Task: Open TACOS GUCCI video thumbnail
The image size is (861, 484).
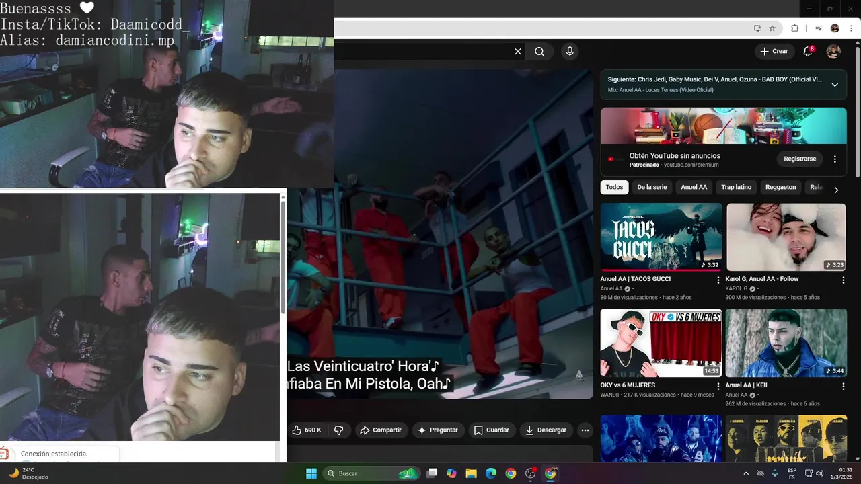Action: point(661,237)
